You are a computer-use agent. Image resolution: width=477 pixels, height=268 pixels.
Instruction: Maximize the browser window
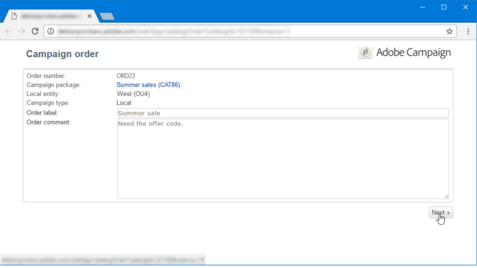click(x=444, y=7)
